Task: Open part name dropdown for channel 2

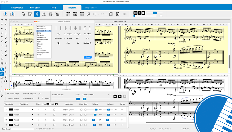Action: (x=32, y=114)
